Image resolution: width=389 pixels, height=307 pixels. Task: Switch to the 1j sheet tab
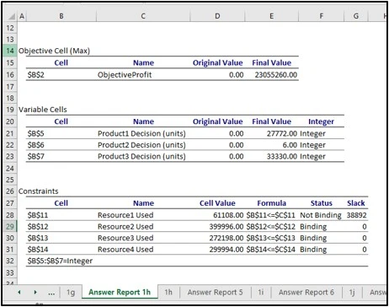352,293
